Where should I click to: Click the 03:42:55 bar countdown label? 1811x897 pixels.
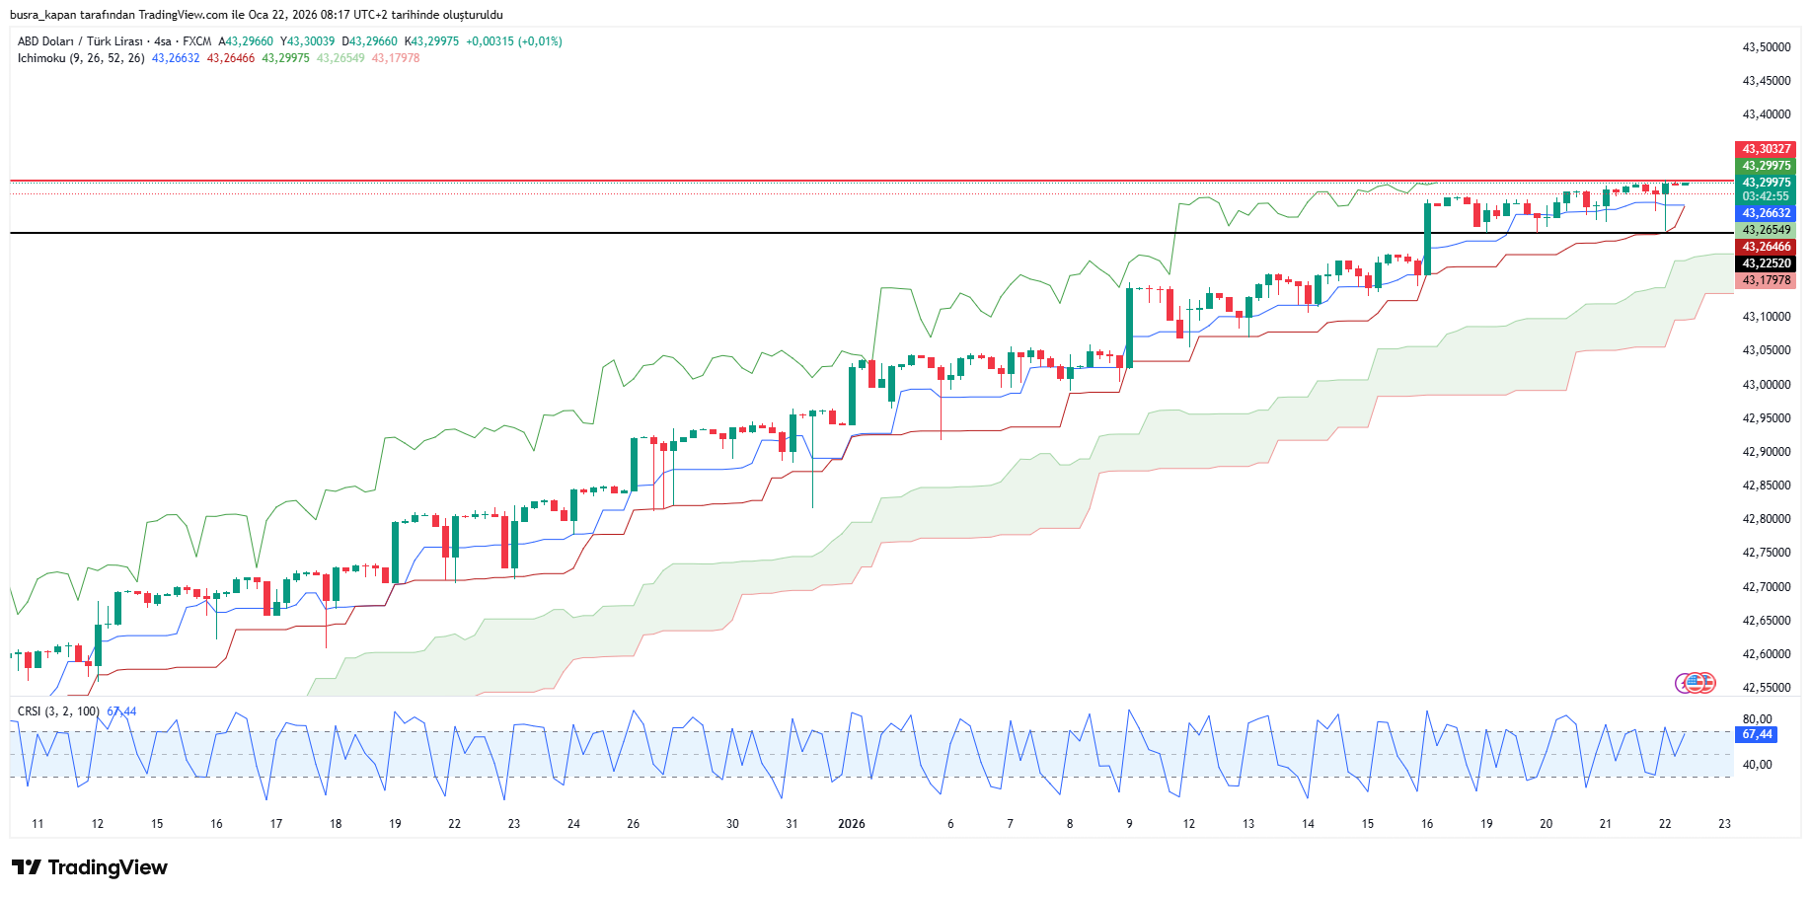(x=1766, y=196)
